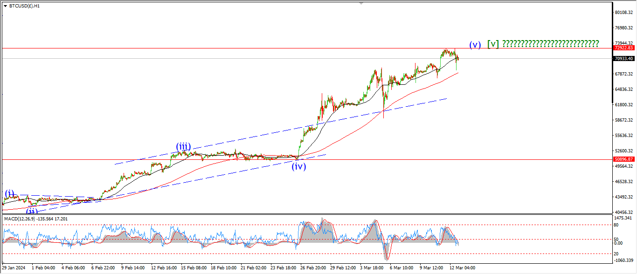Click the red 50896.87 price level tag

[623, 159]
